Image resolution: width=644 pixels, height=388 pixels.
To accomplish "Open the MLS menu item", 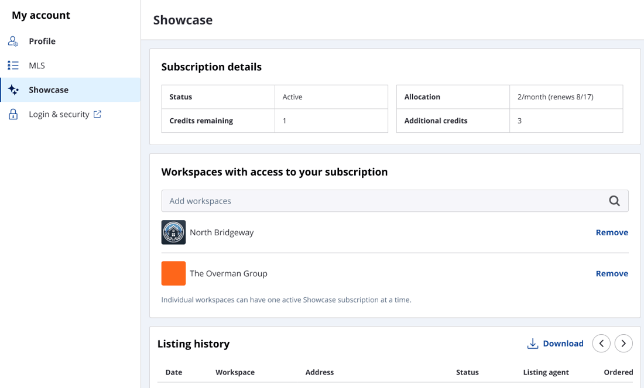I will click(37, 66).
